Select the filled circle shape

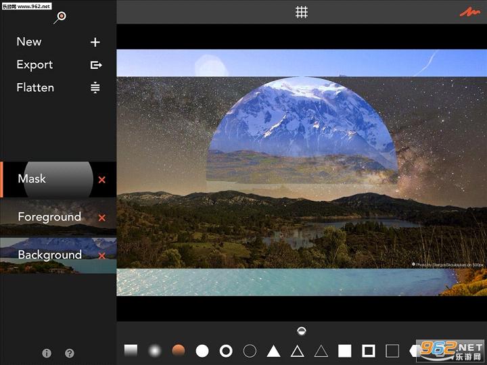point(202,351)
